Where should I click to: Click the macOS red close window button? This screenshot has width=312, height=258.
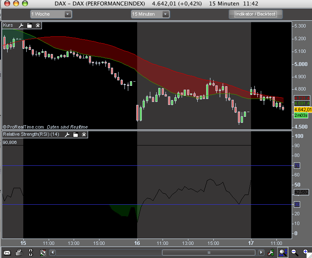click(7, 3)
